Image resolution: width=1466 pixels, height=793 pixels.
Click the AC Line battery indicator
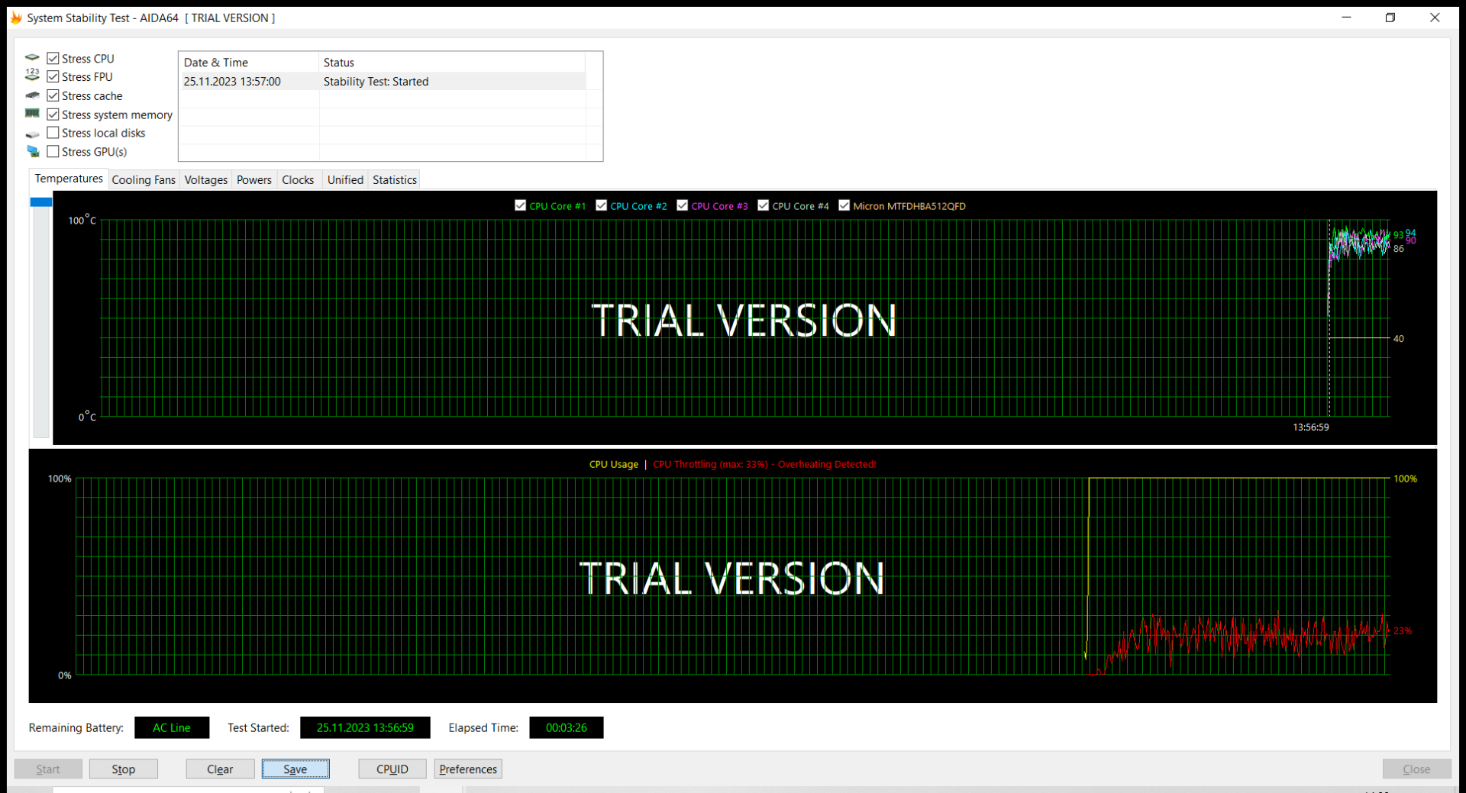click(x=172, y=727)
